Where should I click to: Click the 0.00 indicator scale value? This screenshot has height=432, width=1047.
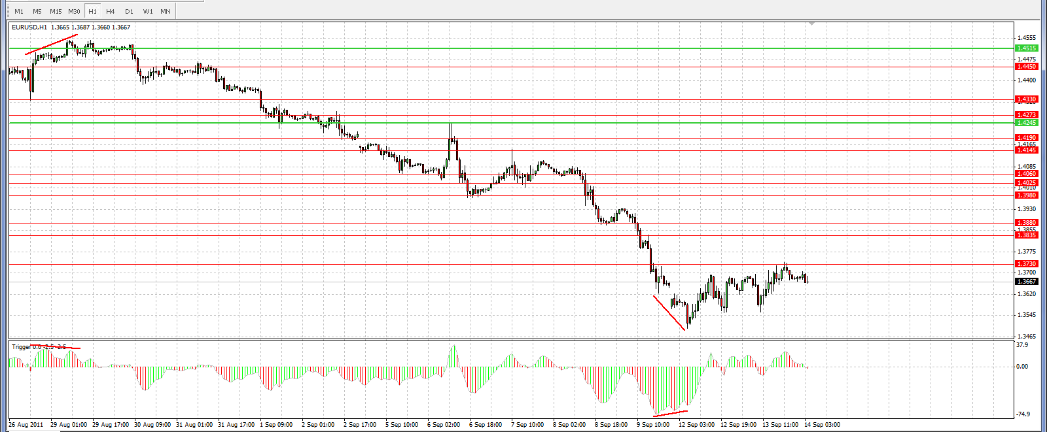pyautogui.click(x=1022, y=367)
